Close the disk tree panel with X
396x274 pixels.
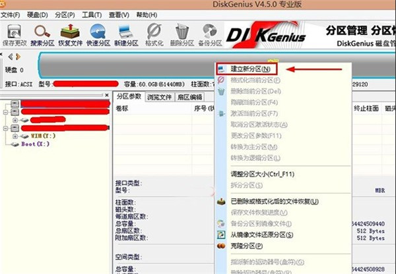107,95
